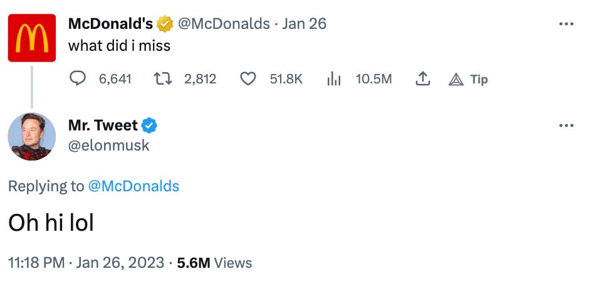This screenshot has width=589, height=286.
Task: Open the more options menu on Mr. Tweet's reply
Action: (566, 125)
